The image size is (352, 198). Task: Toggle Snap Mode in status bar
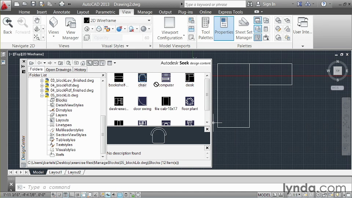pos(59,195)
